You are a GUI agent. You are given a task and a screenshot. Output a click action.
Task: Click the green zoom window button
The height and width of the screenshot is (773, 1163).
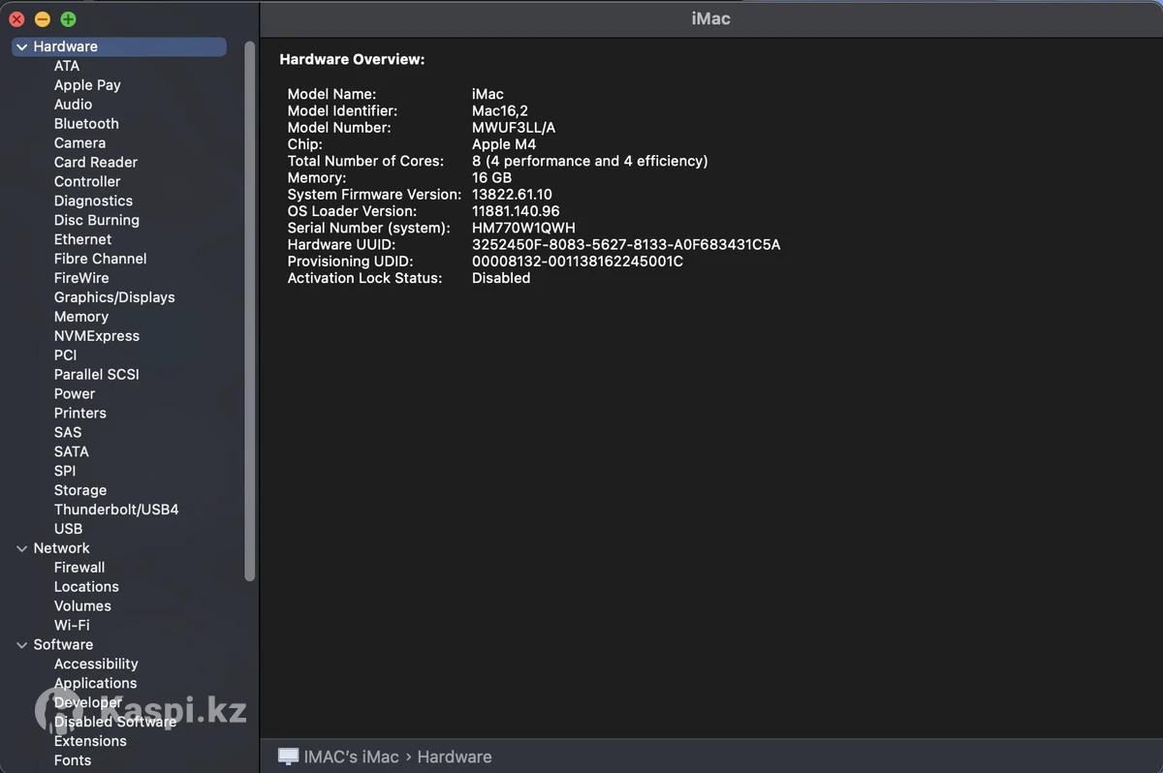(68, 19)
